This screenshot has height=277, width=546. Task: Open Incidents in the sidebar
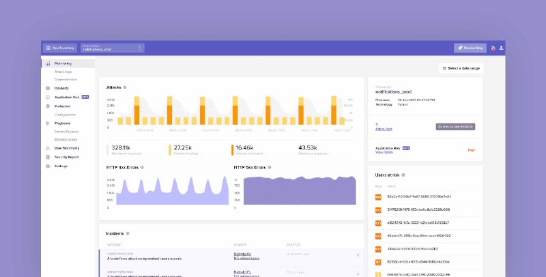click(x=61, y=89)
